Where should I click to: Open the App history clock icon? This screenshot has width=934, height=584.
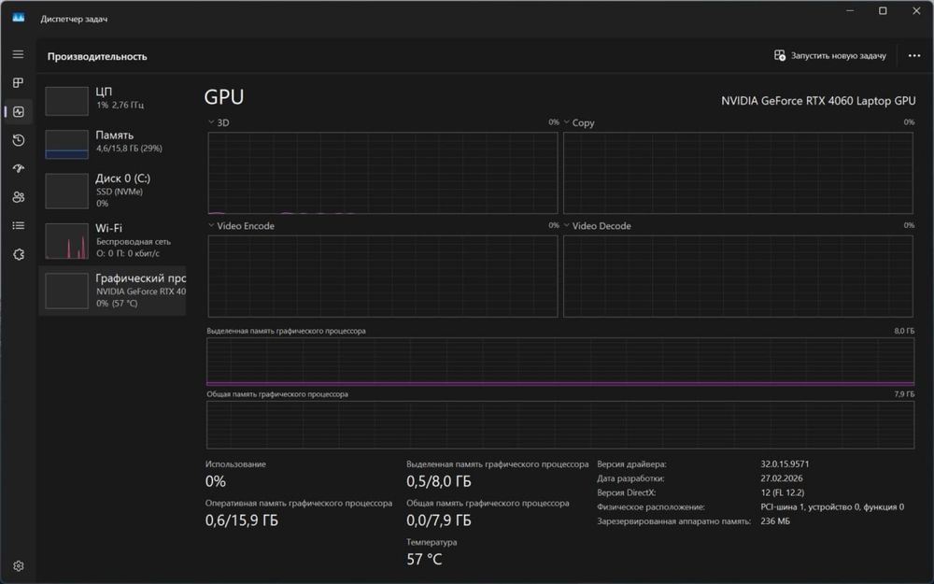point(19,140)
